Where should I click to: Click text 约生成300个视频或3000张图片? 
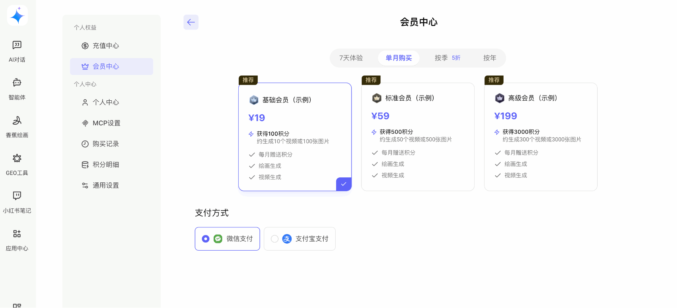tap(542, 140)
